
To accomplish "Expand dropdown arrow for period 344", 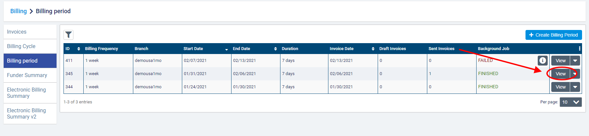I will [575, 87].
